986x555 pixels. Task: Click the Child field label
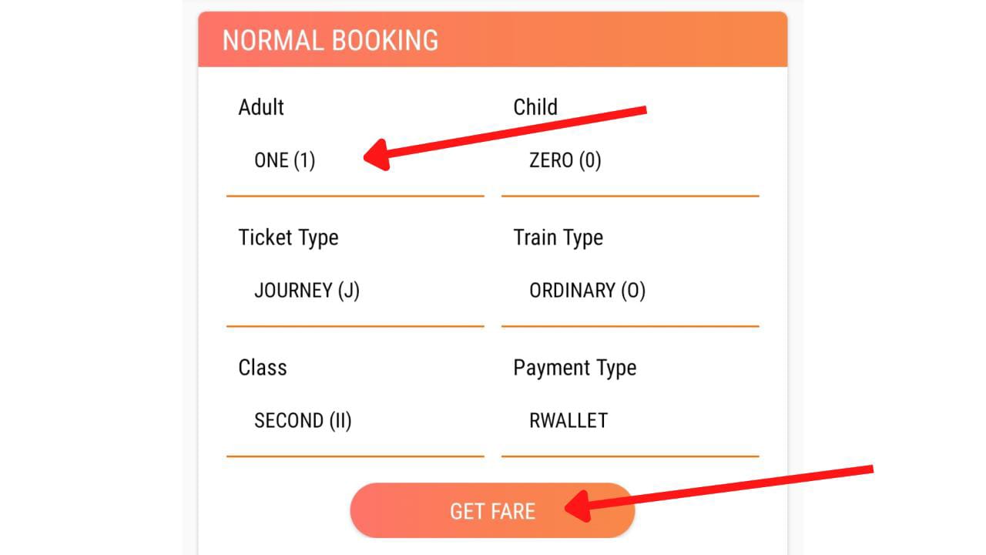(534, 107)
